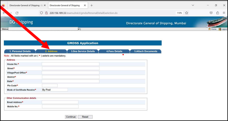Go to the 4.Fees Details tab

pos(114,51)
